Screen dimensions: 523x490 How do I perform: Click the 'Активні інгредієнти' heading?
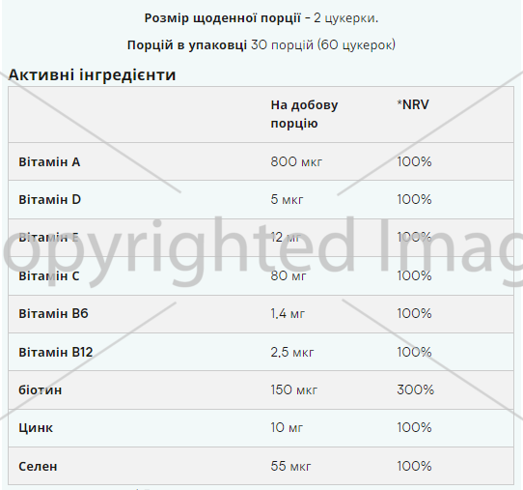point(92,74)
